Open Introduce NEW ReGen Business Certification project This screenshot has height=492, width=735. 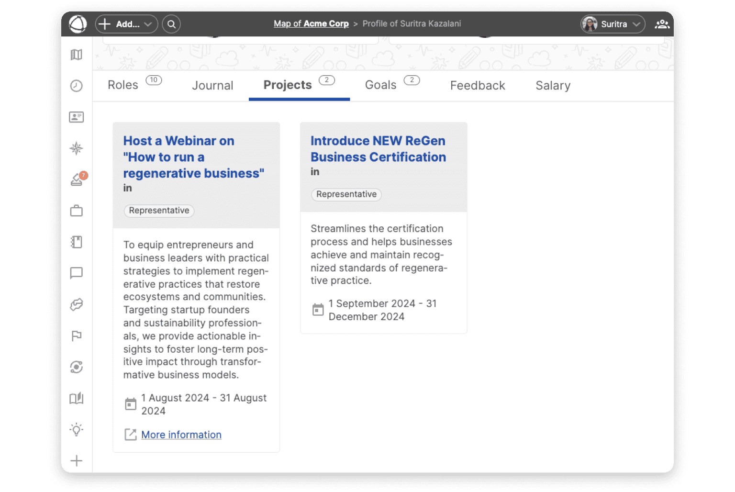point(378,149)
